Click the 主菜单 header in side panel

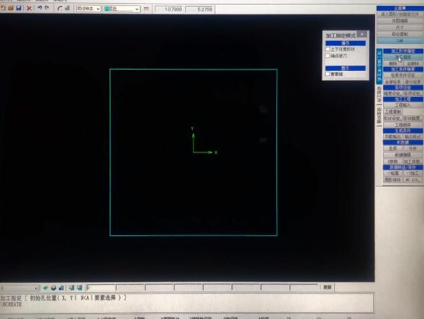[x=399, y=8]
